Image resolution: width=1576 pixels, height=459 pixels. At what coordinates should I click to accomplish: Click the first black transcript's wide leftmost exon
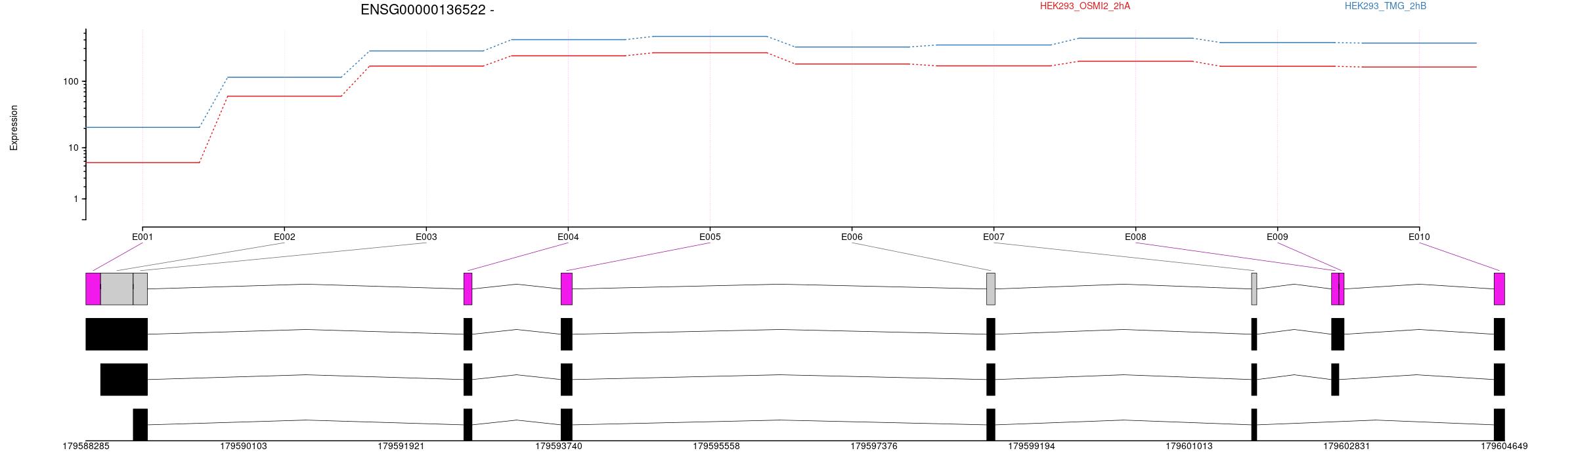(x=117, y=334)
